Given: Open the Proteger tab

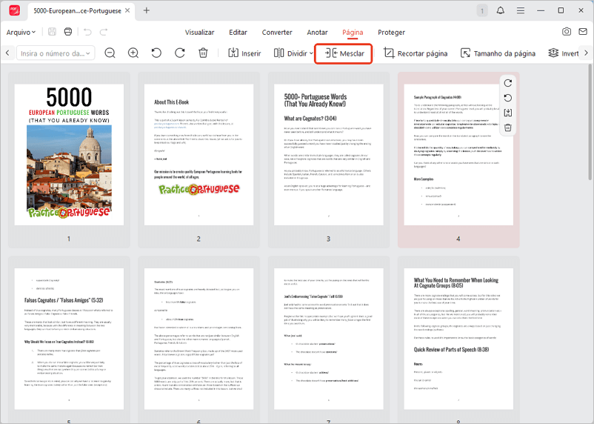Looking at the screenshot, I should tap(391, 32).
